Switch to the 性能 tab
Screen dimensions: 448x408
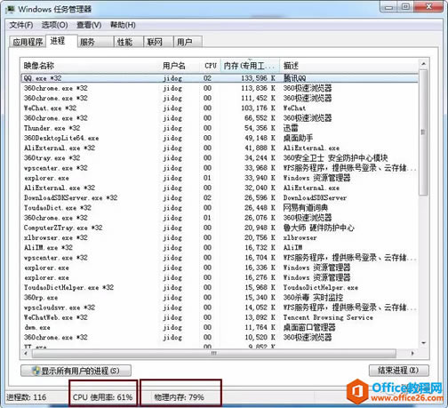pos(129,42)
